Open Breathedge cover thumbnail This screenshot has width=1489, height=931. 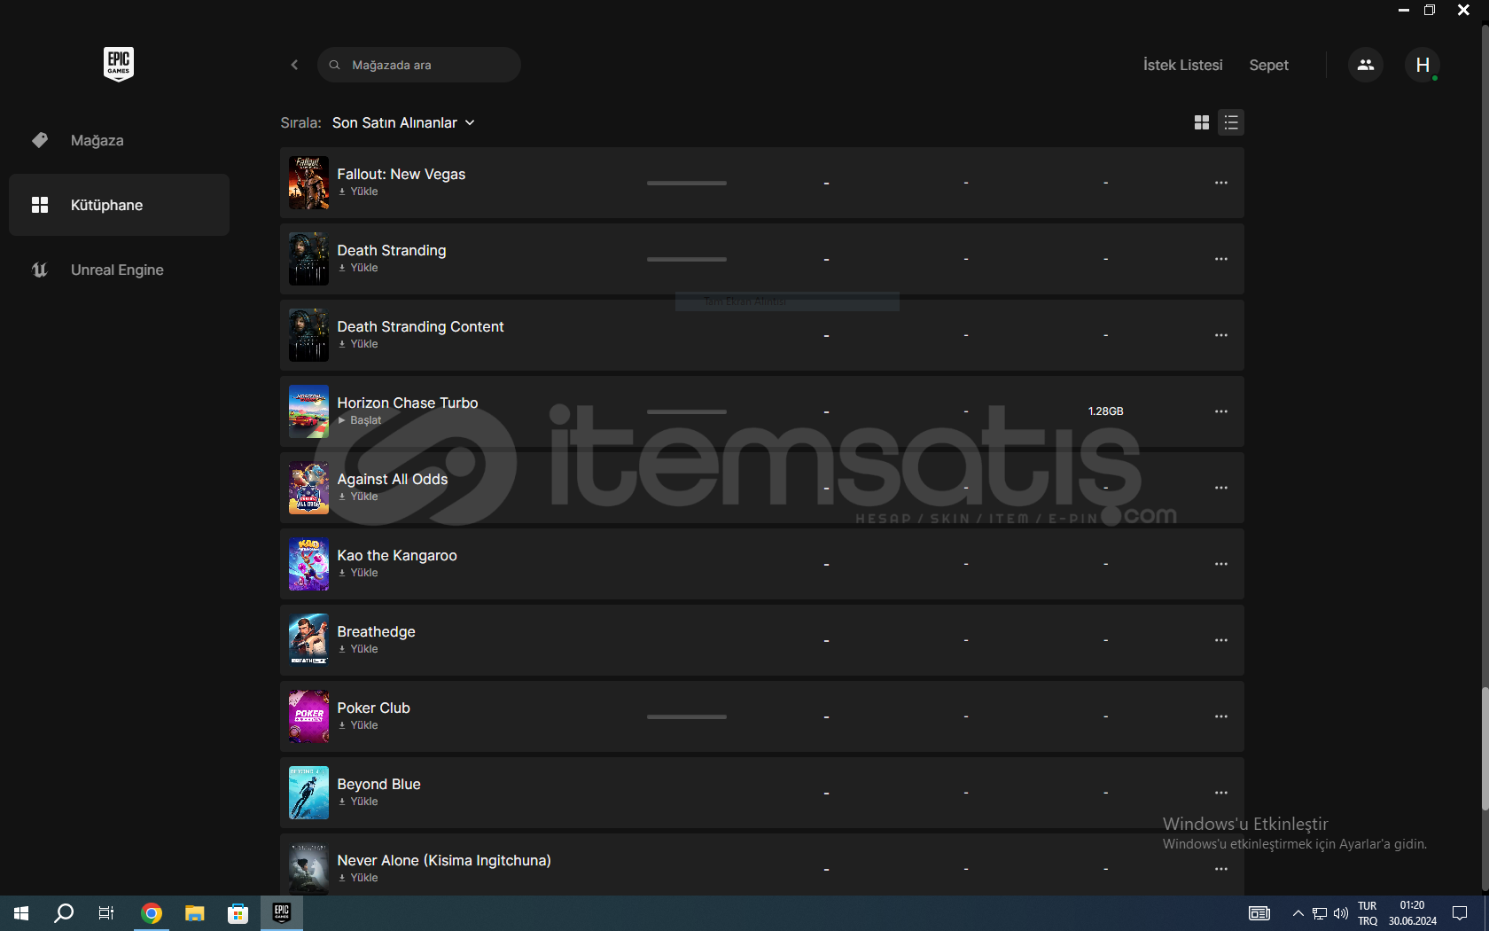(x=308, y=640)
